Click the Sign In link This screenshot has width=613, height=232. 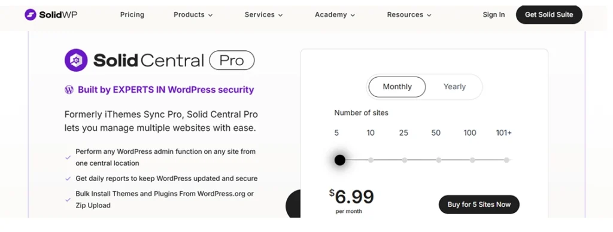click(493, 15)
